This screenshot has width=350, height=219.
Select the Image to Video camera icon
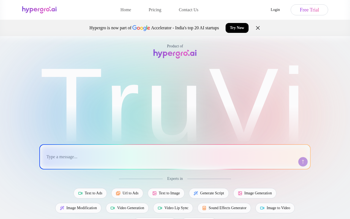(x=262, y=208)
